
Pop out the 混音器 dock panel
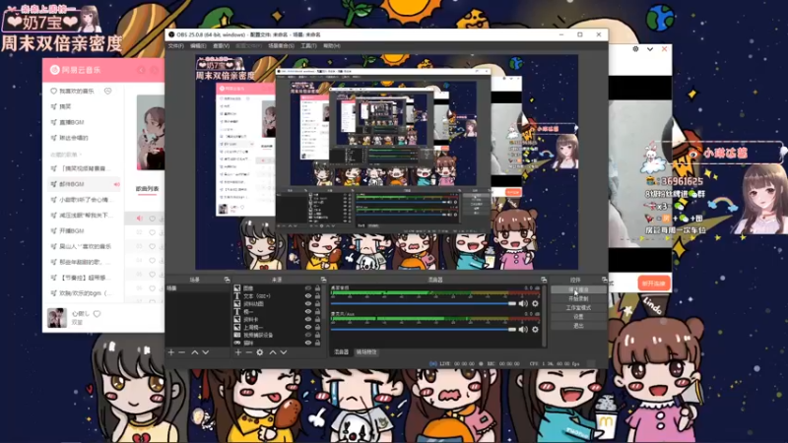(544, 280)
